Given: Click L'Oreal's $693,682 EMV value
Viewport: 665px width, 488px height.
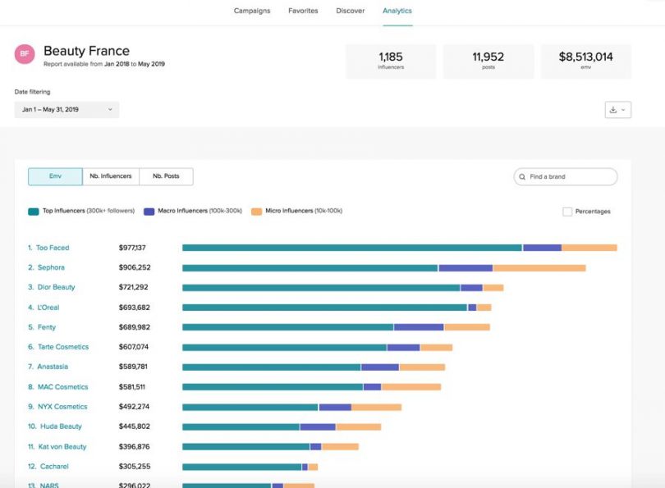Looking at the screenshot, I should point(134,307).
